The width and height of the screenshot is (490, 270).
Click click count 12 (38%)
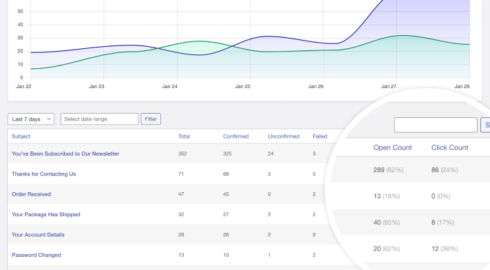[445, 249]
